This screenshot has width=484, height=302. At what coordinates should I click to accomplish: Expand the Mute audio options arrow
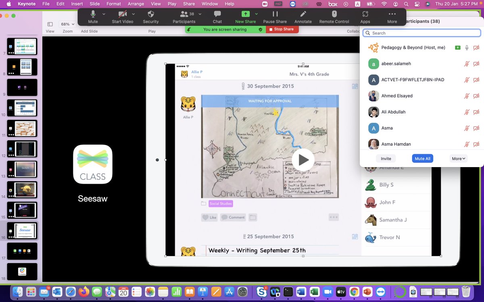[x=104, y=14]
